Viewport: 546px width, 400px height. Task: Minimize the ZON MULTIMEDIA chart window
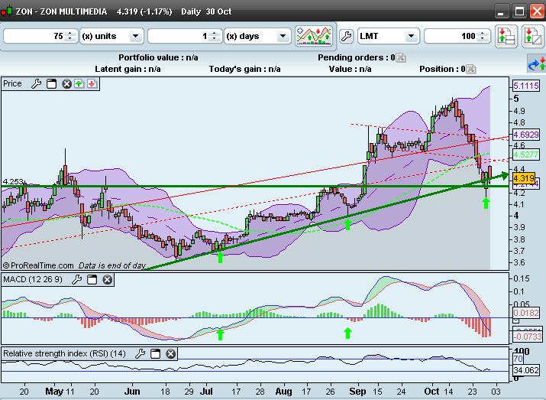click(501, 11)
